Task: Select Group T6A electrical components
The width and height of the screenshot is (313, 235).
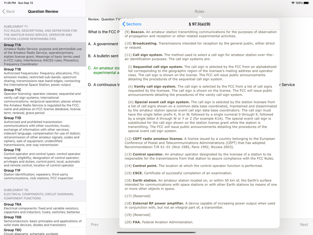Action: [43, 208]
